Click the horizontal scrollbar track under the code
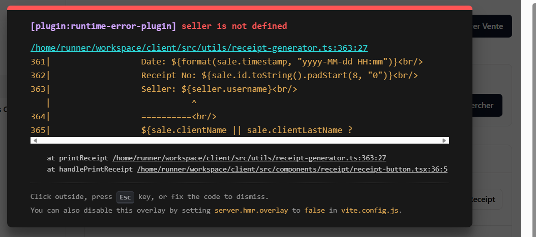 pos(239,141)
